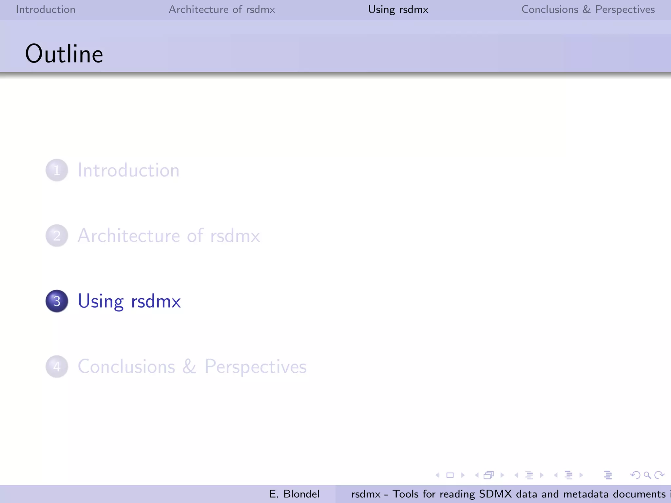Screen dimensions: 671x503
Task: Click the Outline slide title
Action: point(64,54)
